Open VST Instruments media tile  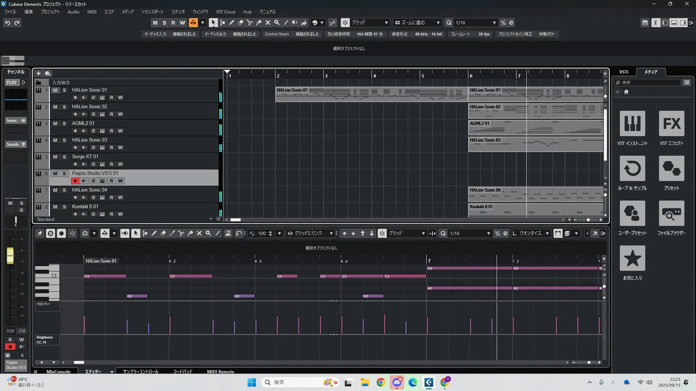pyautogui.click(x=632, y=124)
